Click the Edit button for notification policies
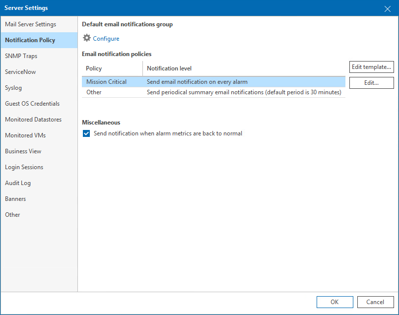Screen dimensions: 399x315 point(371,82)
